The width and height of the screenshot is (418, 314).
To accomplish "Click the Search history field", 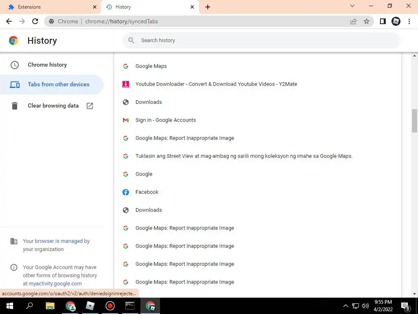I will 261,40.
